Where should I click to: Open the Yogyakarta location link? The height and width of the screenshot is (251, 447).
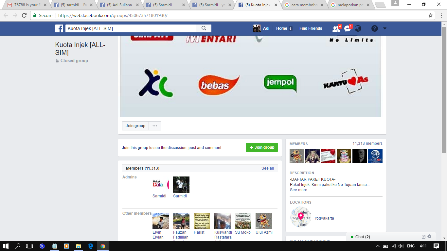(324, 218)
